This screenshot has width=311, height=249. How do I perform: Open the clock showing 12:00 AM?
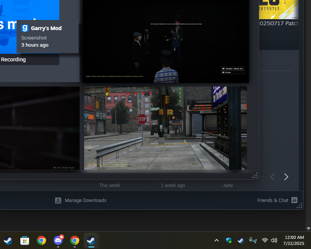(294, 240)
